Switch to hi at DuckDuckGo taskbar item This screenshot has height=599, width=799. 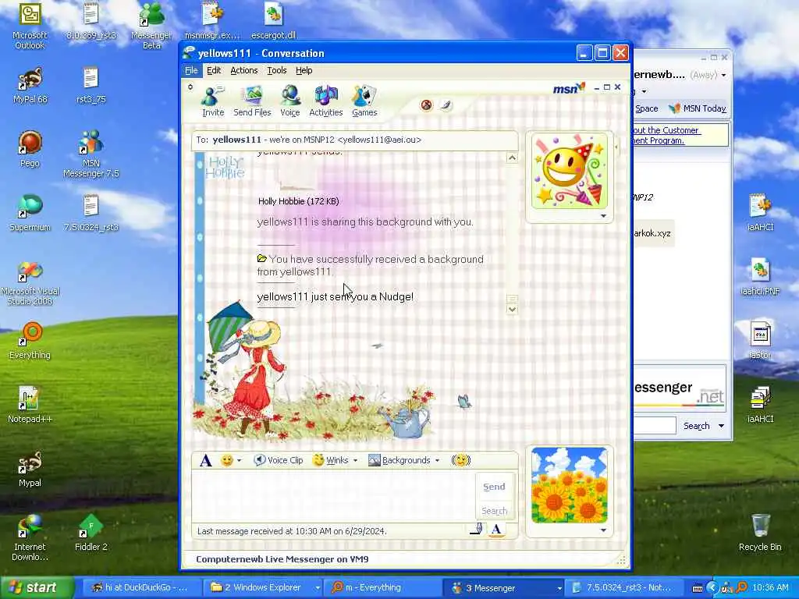pyautogui.click(x=140, y=588)
